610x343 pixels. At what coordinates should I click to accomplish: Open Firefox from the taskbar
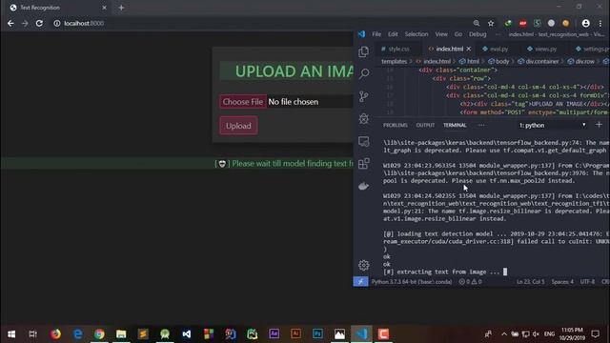[55, 333]
